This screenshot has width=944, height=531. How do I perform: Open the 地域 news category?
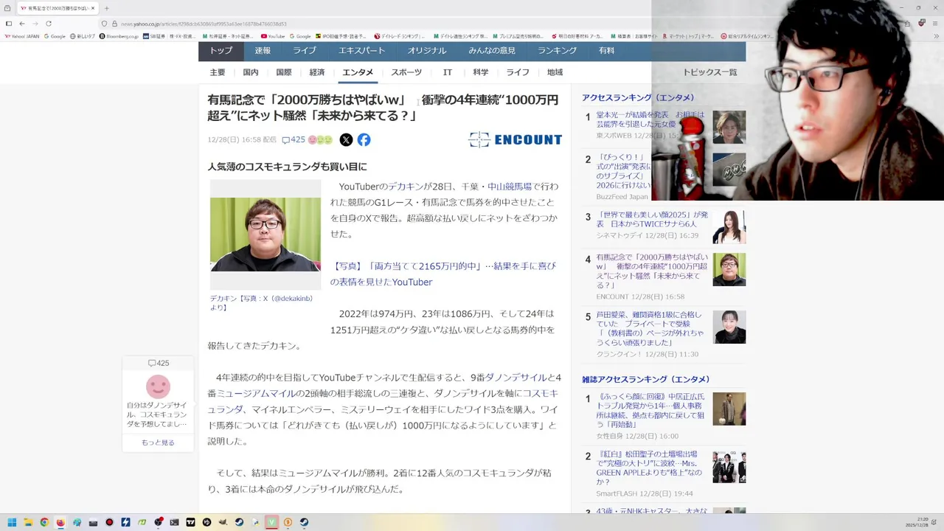click(555, 72)
